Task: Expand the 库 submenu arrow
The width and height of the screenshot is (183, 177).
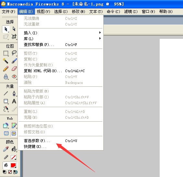Action: pos(100,39)
